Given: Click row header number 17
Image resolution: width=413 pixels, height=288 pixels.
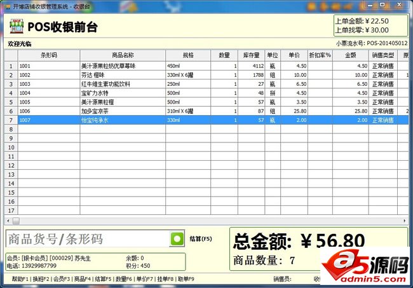Looking at the screenshot, I should pyautogui.click(x=11, y=210).
